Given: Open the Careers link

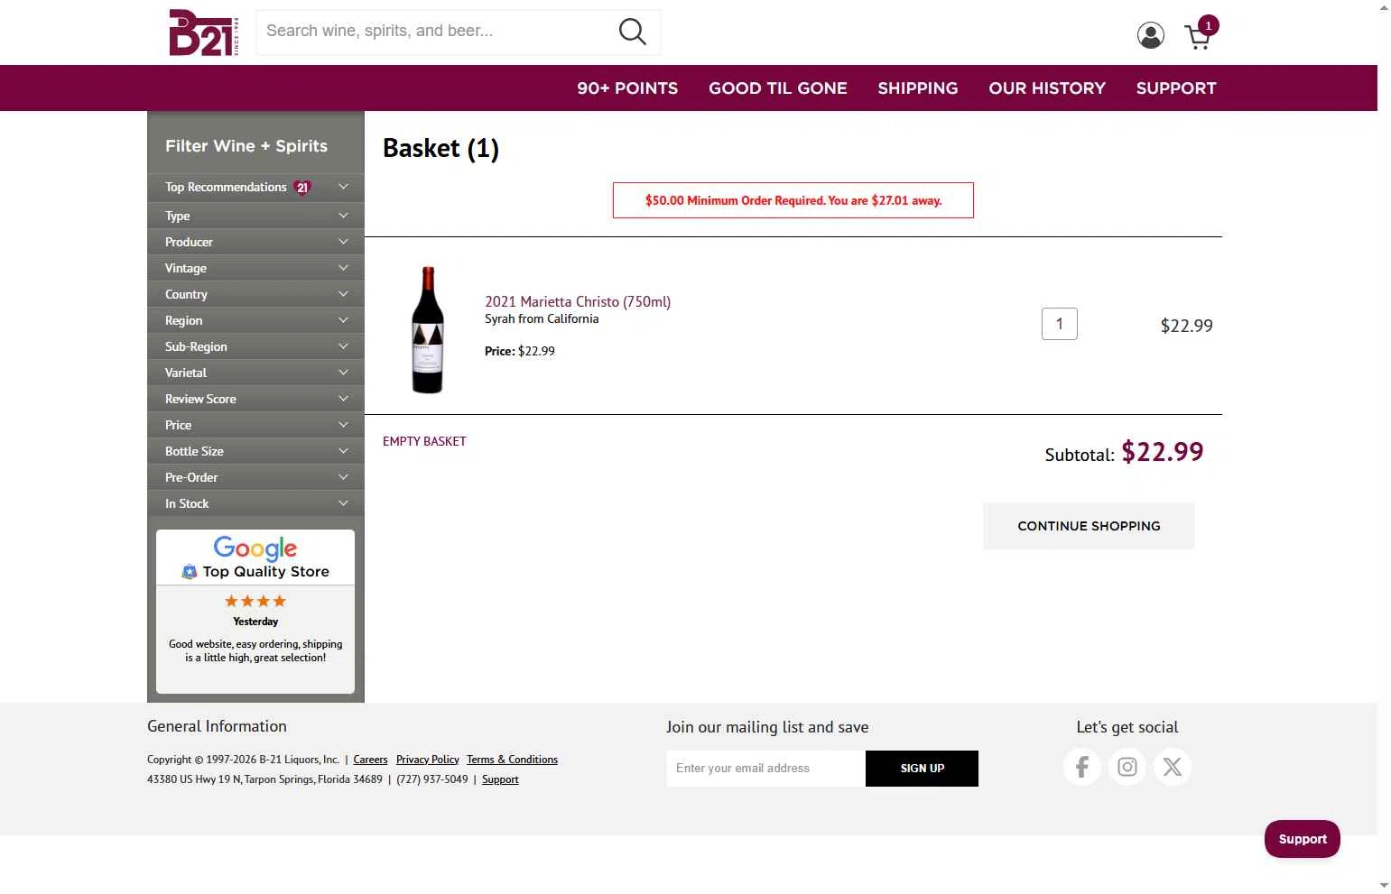Looking at the screenshot, I should point(370,760).
